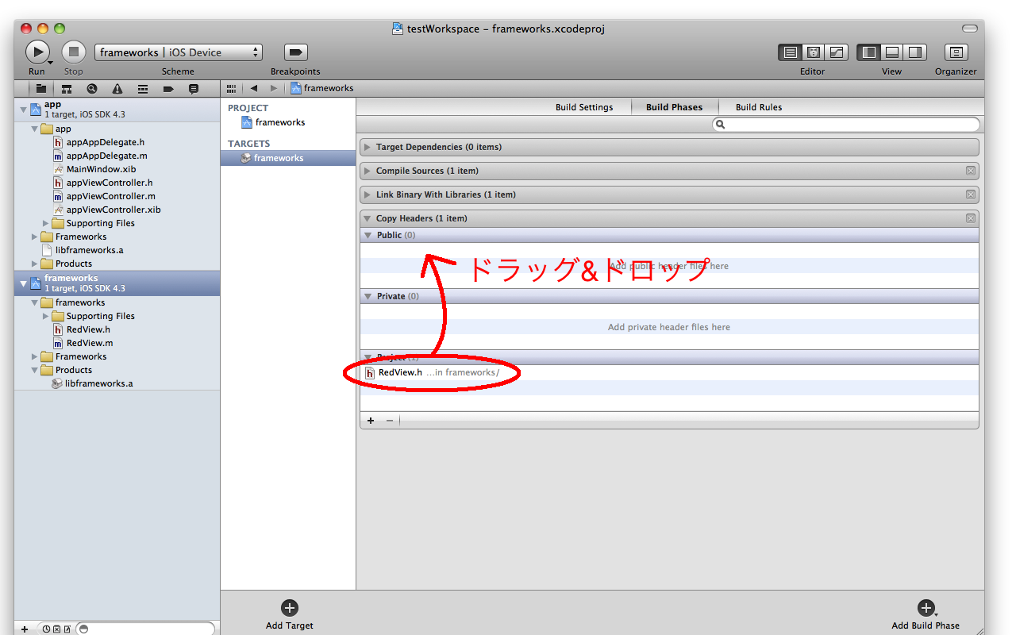Screen dimensions: 1016x635
Task: Switch to the Version editor
Action: coord(837,52)
